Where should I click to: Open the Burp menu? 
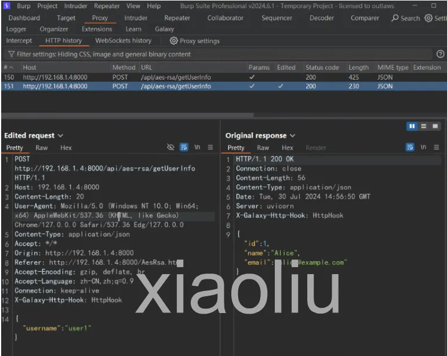[23, 6]
